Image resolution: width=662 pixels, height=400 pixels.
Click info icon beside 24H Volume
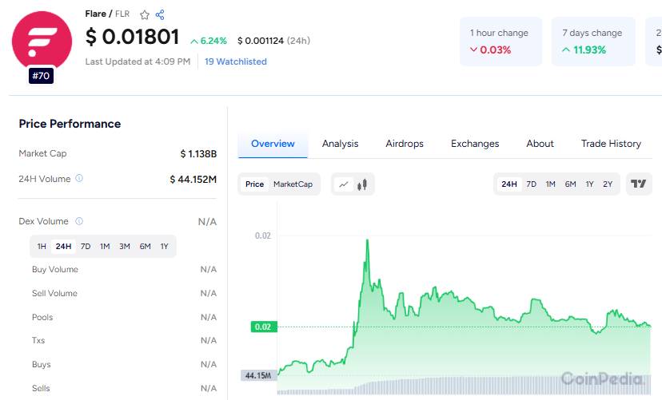pos(79,178)
